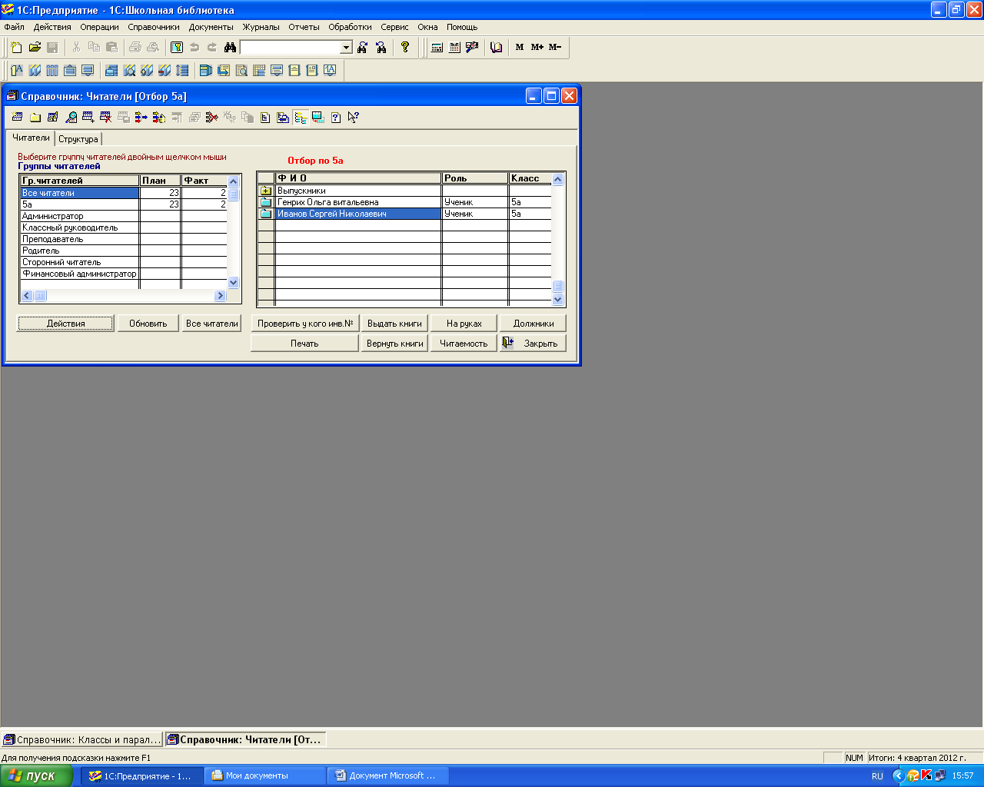Screen dimensions: 984x787
Task: Toggle the hierarchical list tree icon
Action: coord(301,118)
